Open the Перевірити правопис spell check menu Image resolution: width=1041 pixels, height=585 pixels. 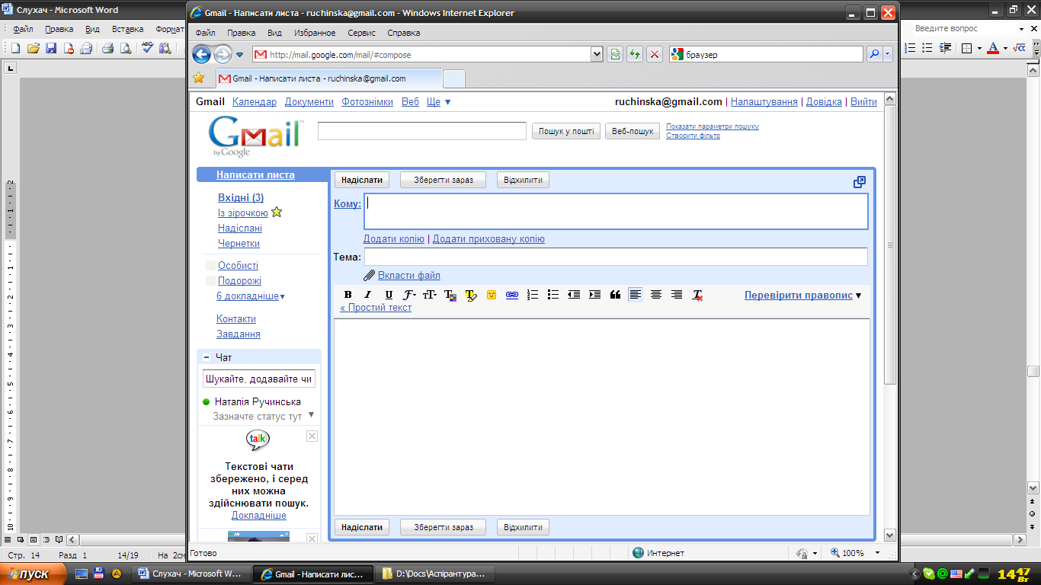click(802, 296)
